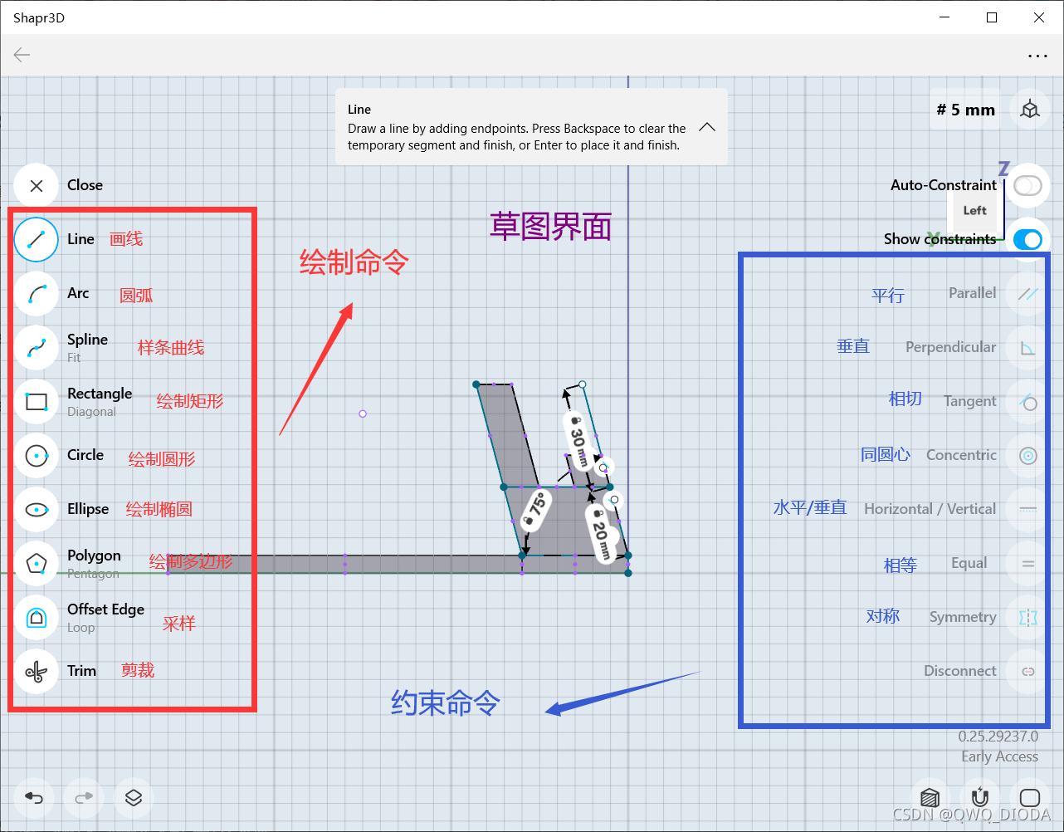Choose the Spline tool icon
The height and width of the screenshot is (832, 1064).
36,347
